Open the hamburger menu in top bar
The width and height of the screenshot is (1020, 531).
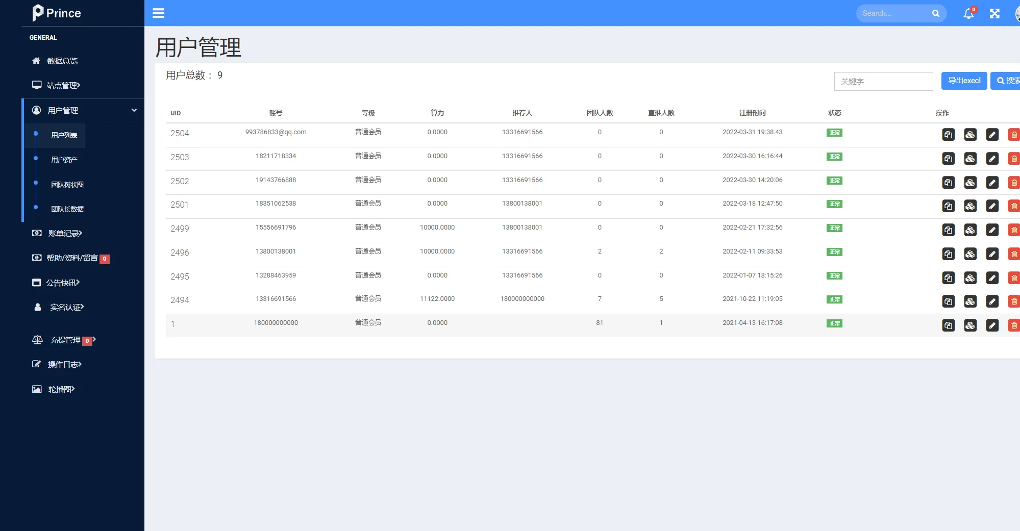[158, 13]
